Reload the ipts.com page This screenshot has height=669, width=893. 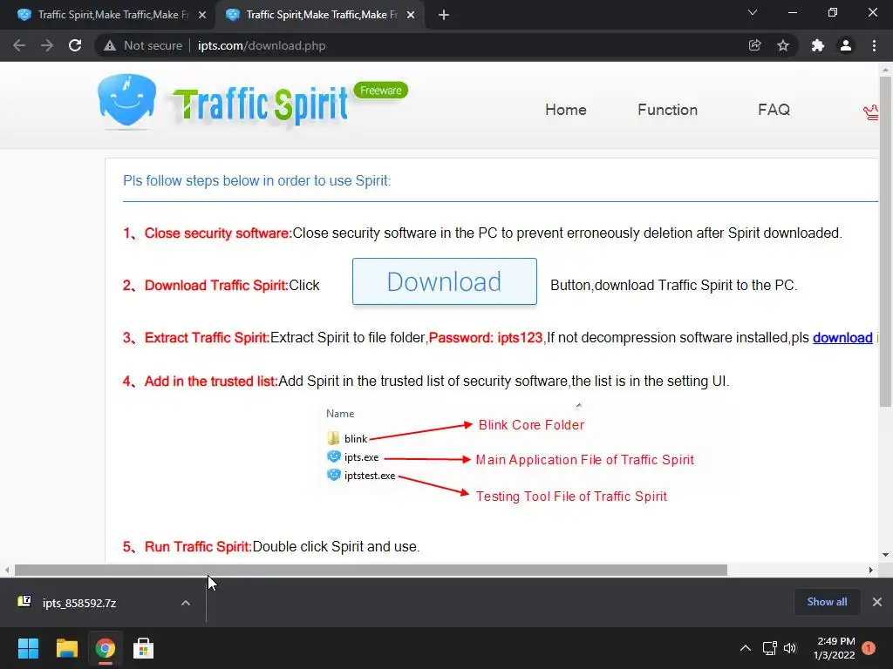click(x=75, y=45)
